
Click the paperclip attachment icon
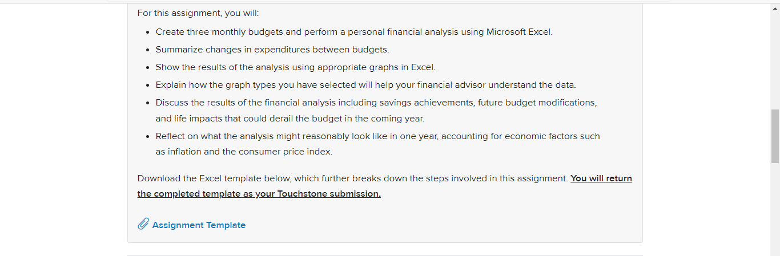(x=143, y=224)
